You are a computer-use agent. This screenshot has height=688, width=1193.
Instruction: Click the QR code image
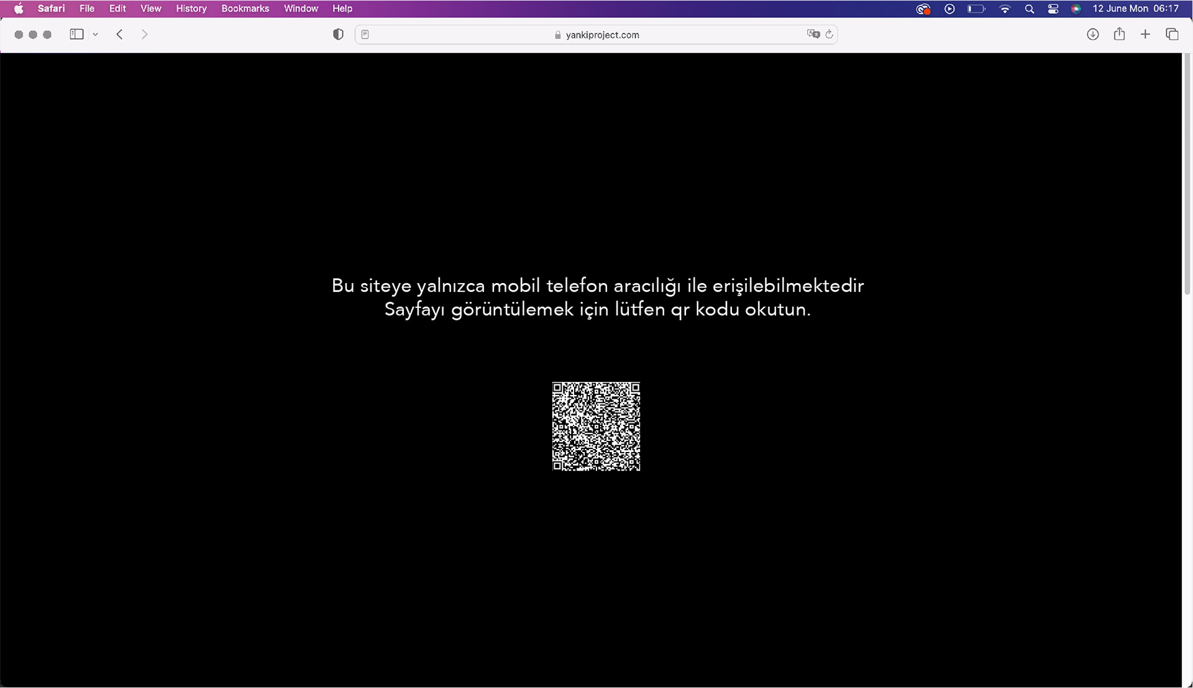pos(596,427)
